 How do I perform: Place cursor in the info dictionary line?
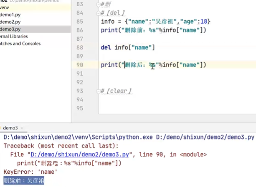[156, 22]
